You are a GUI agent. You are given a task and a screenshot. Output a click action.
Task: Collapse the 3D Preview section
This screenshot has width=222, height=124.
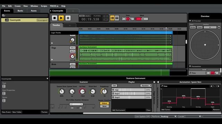[190, 21]
